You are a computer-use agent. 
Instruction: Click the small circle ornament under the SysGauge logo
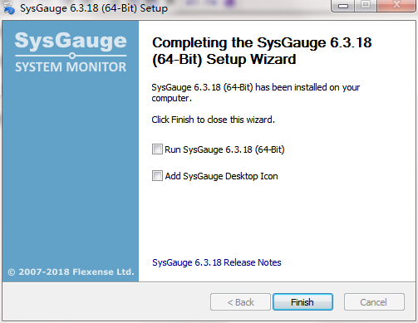pos(72,56)
